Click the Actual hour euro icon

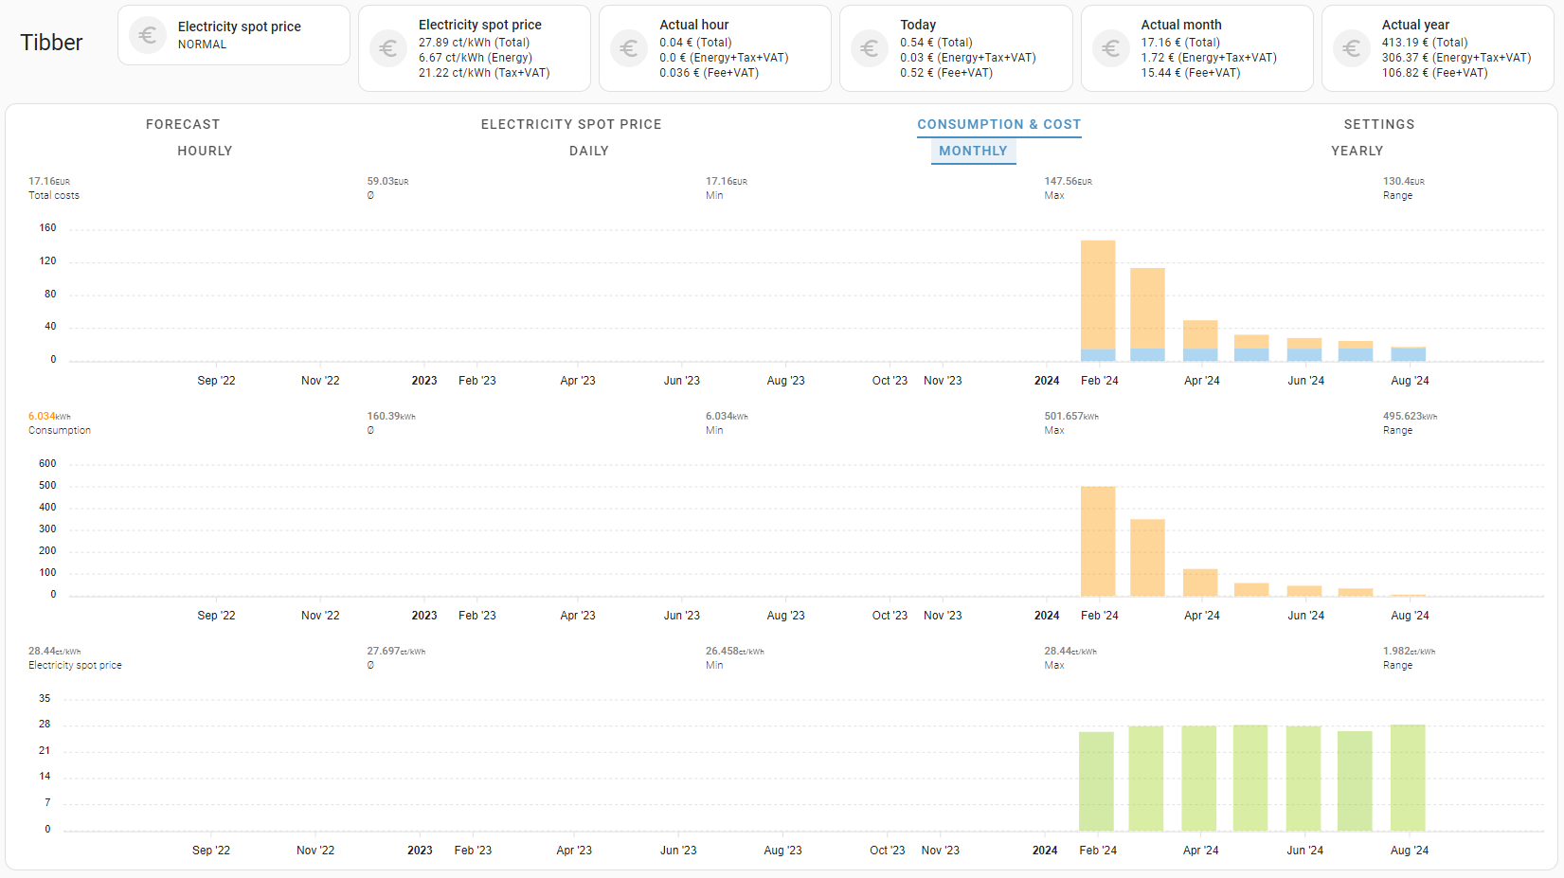629,48
